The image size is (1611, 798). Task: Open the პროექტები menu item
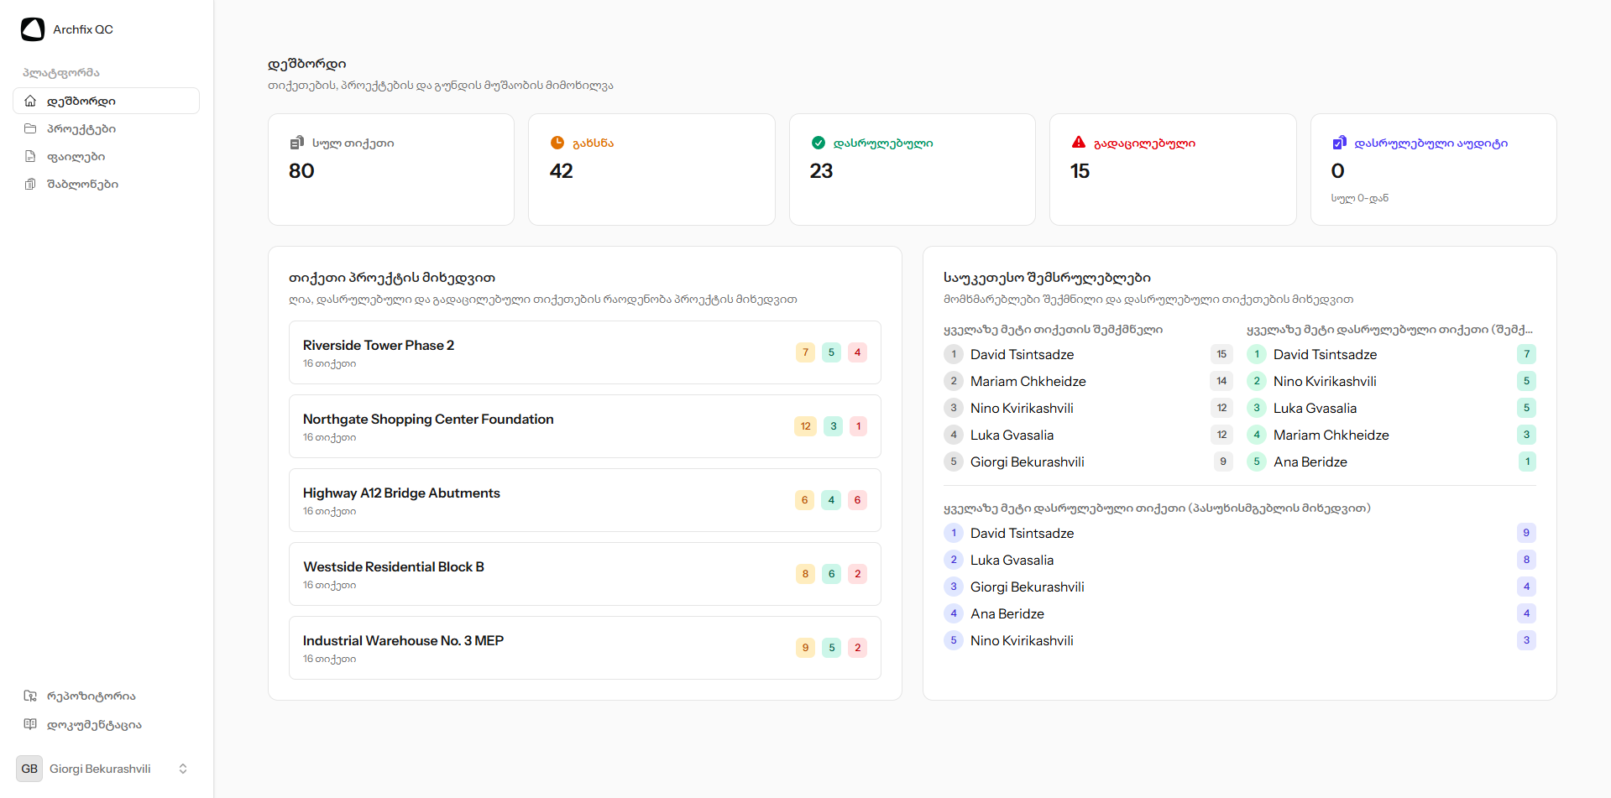[x=81, y=128]
